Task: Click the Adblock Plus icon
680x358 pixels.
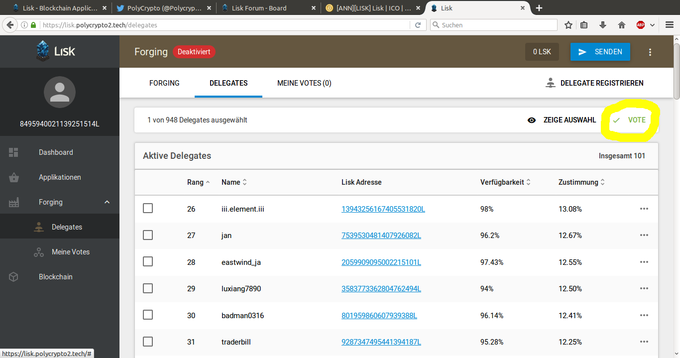Action: pyautogui.click(x=641, y=25)
